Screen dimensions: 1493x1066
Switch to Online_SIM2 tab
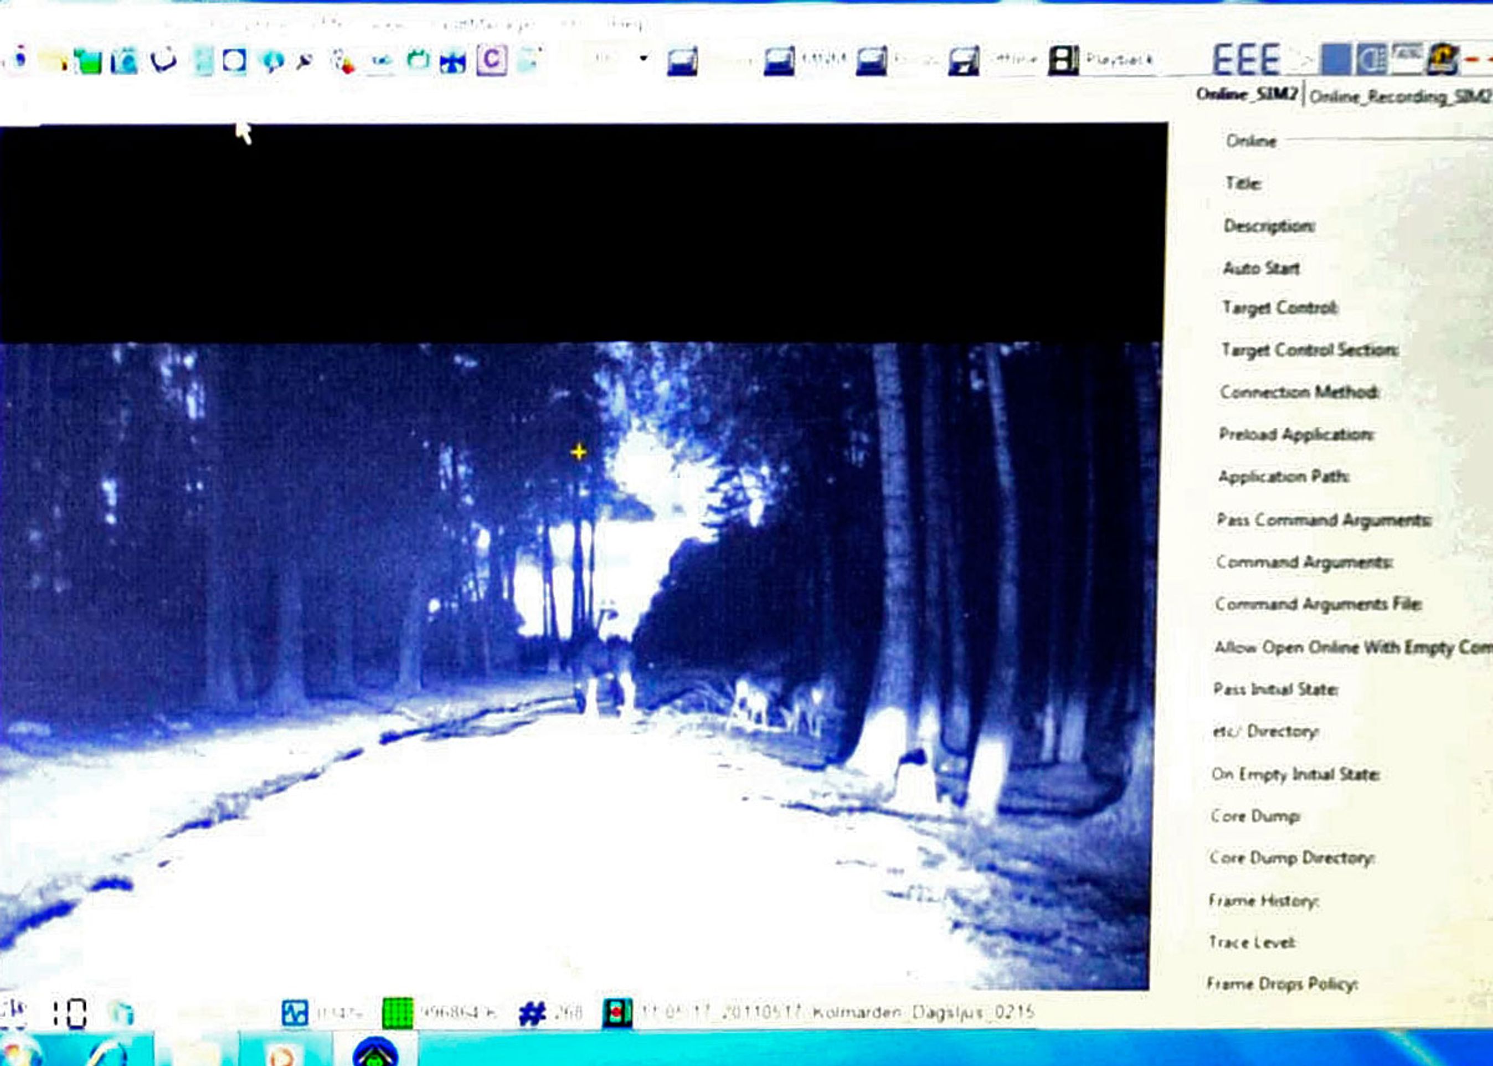point(1246,95)
